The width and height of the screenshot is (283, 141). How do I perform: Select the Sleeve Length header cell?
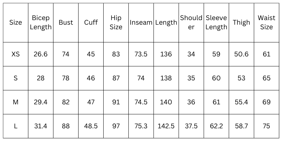tap(216, 23)
